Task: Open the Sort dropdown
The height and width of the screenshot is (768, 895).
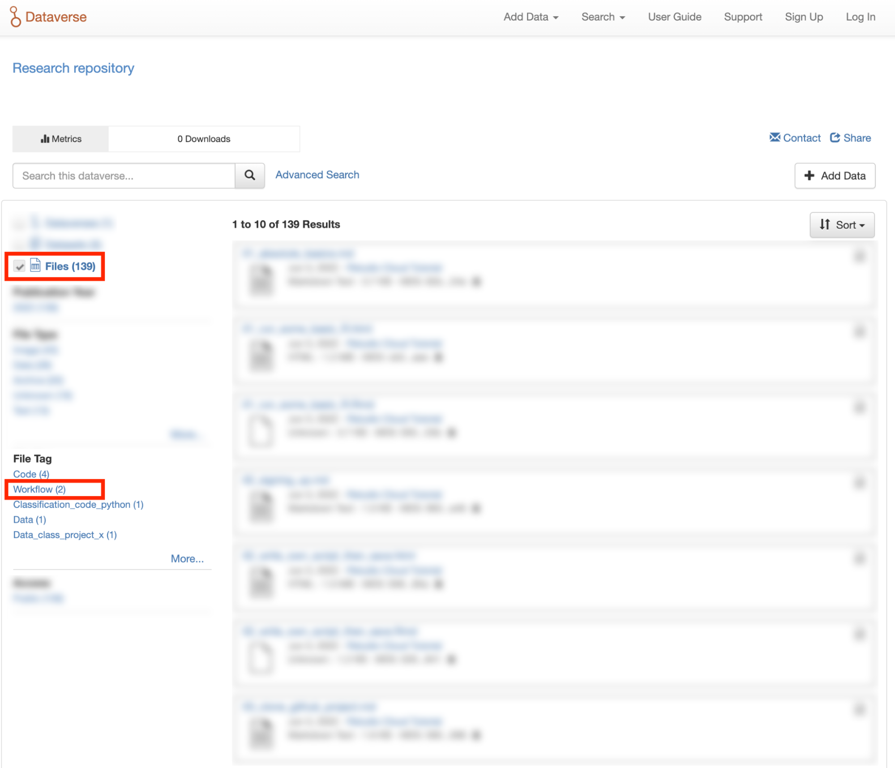Action: (x=842, y=224)
